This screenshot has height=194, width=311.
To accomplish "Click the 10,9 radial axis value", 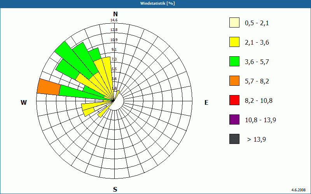I will 114,40.
